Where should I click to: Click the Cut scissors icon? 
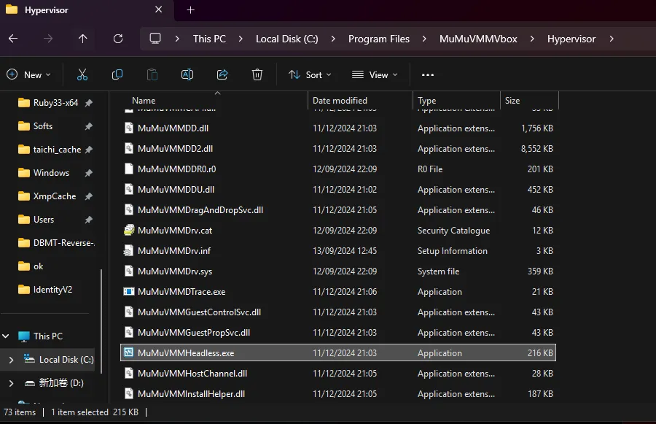82,74
